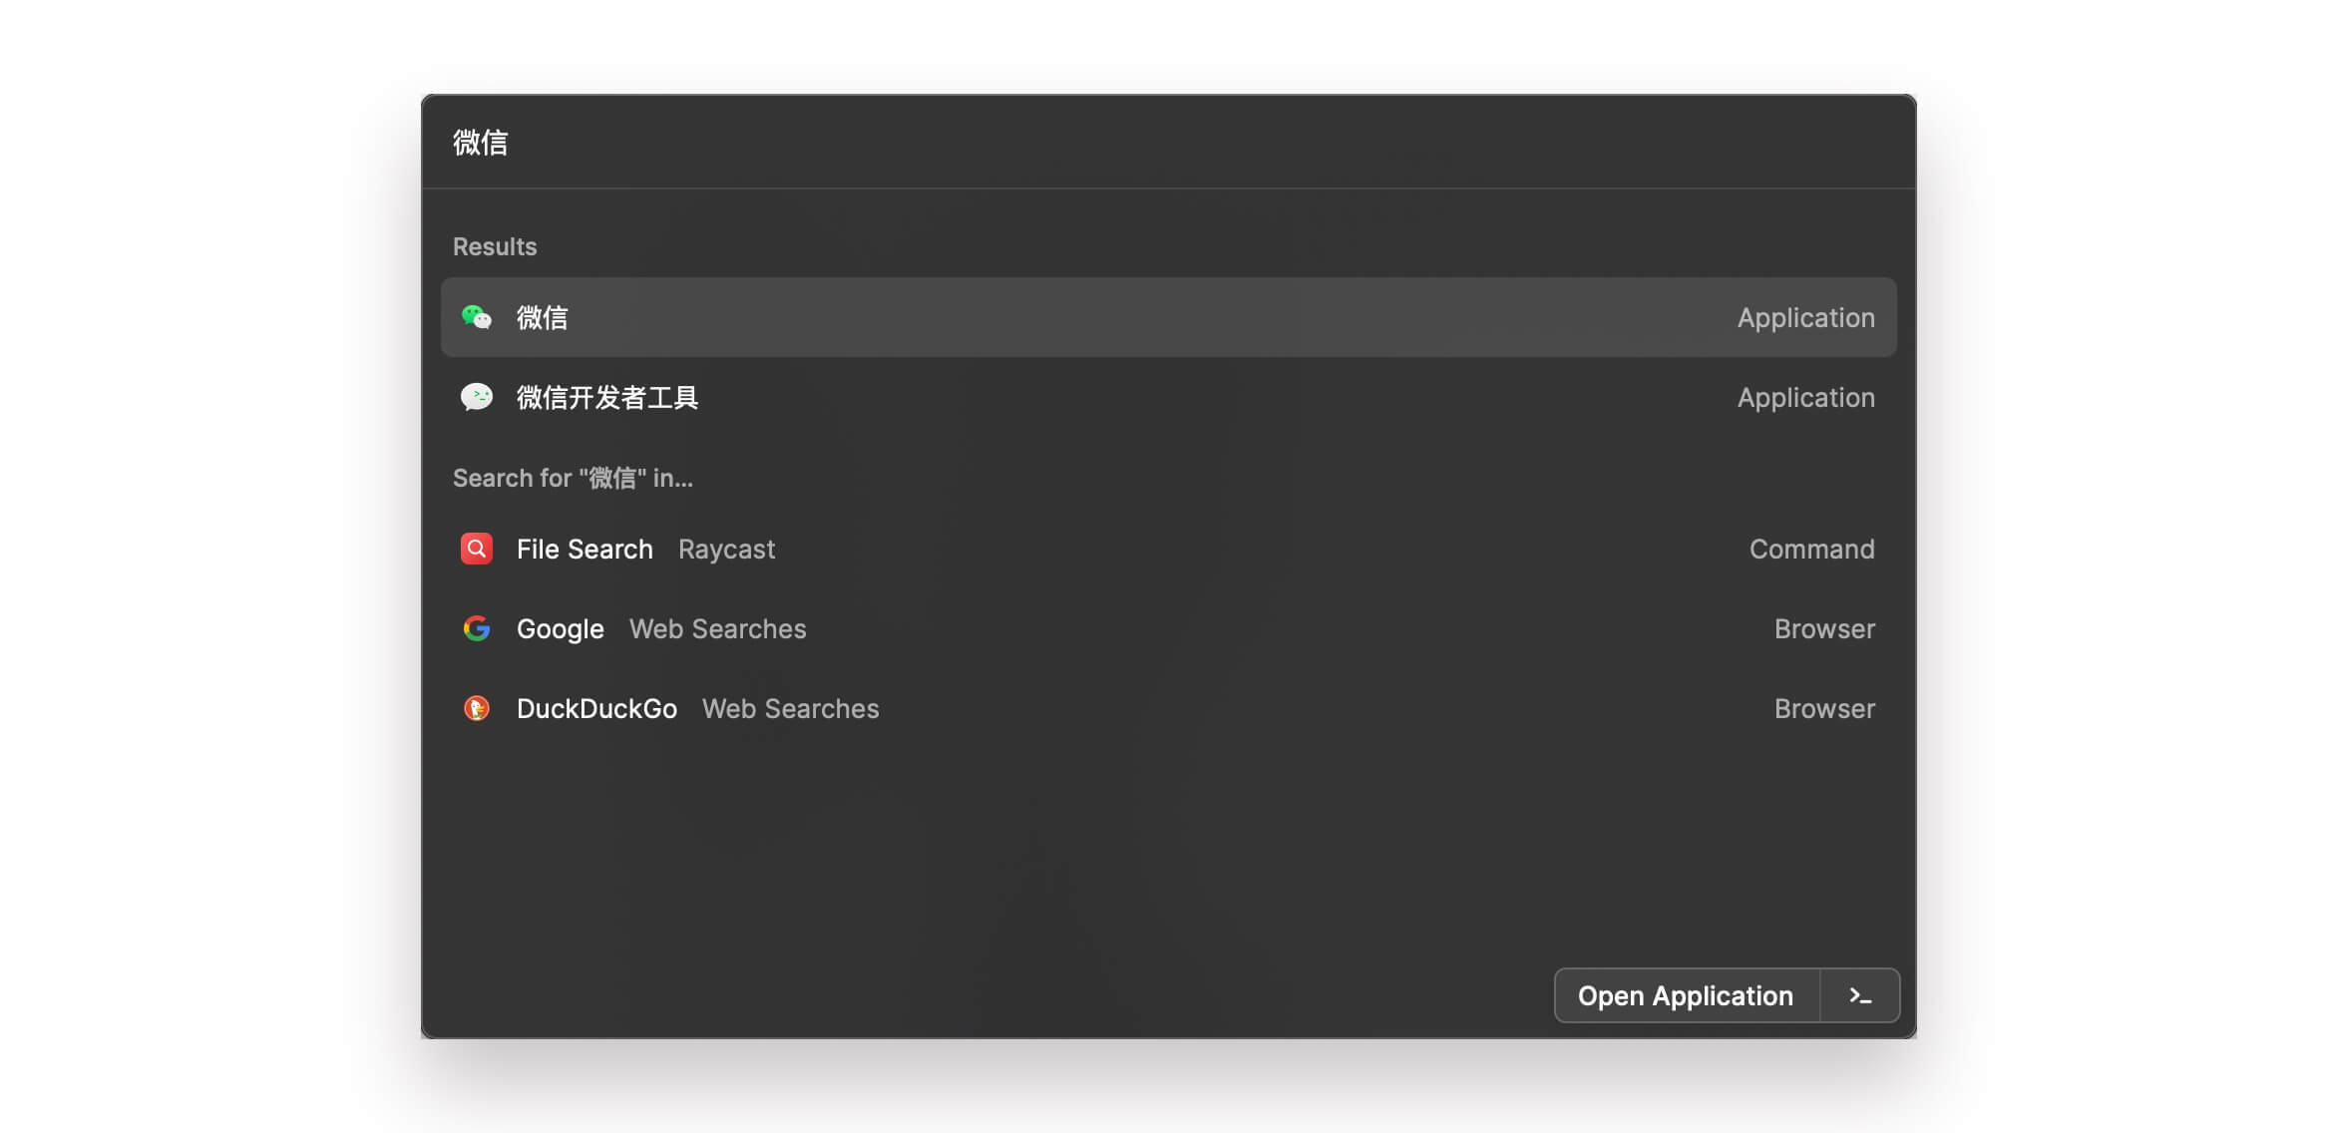Click the Search for "微信" in… header
Image resolution: width=2338 pixels, height=1133 pixels.
pos(573,478)
